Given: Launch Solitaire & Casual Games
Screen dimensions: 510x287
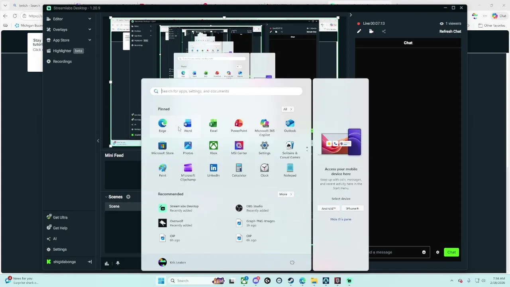Looking at the screenshot, I should coord(290,150).
